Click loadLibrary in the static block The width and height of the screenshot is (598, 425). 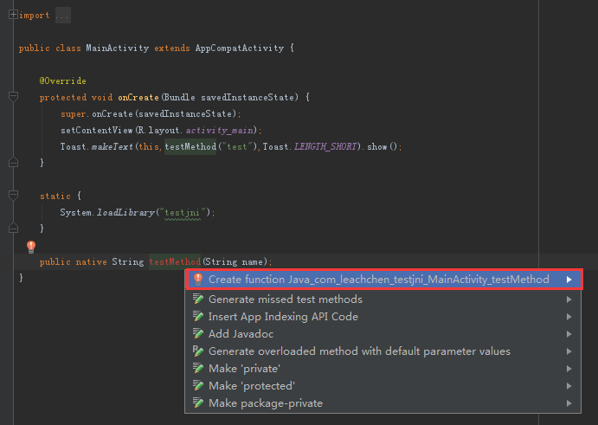point(125,213)
